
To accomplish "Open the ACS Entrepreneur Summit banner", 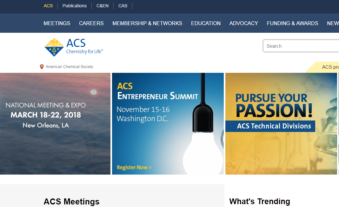I will click(168, 124).
